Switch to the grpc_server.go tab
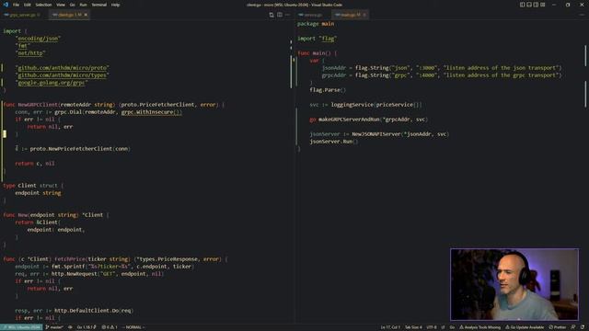The width and height of the screenshot is (589, 331). pos(22,15)
